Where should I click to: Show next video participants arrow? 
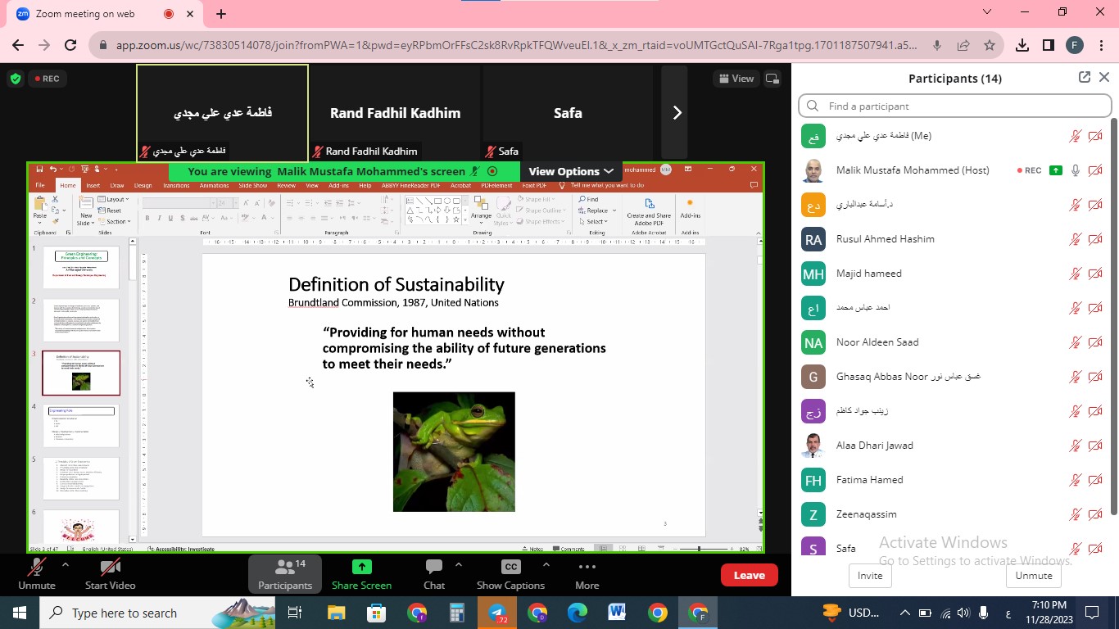coord(676,113)
